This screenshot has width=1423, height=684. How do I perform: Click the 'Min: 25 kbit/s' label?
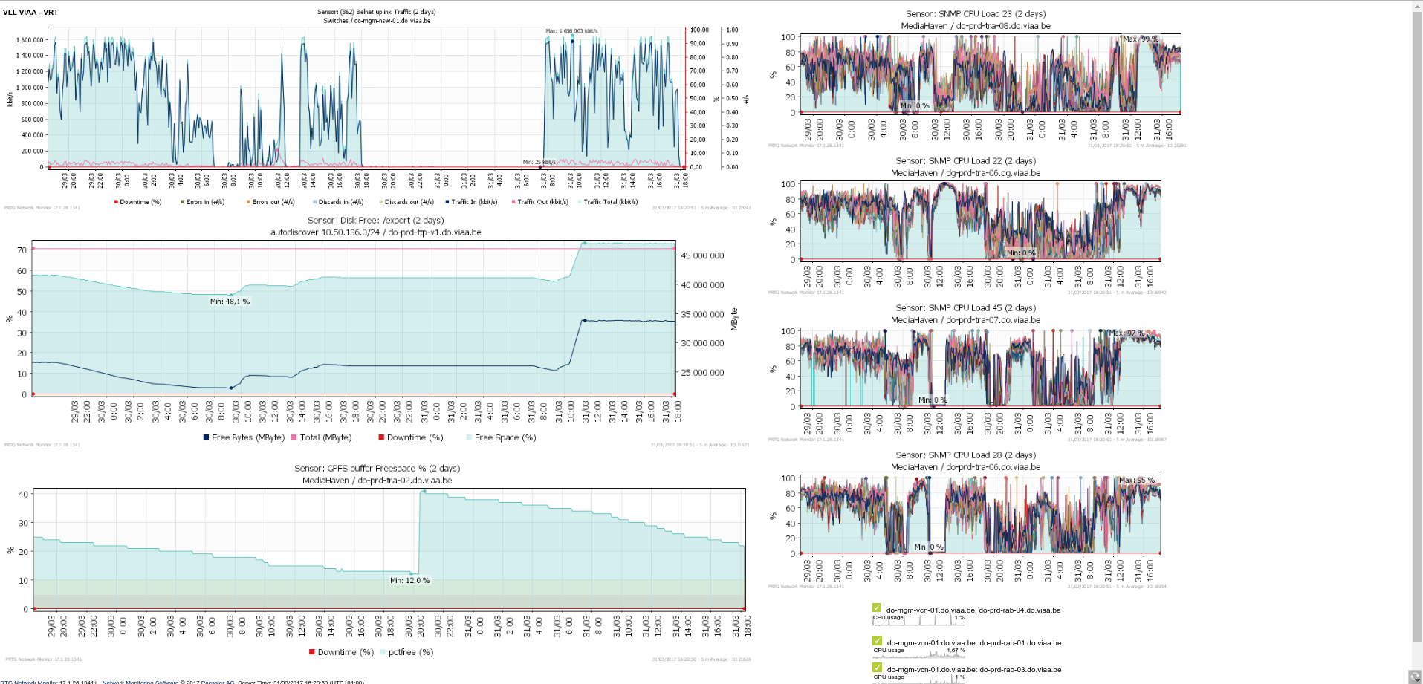pos(539,162)
